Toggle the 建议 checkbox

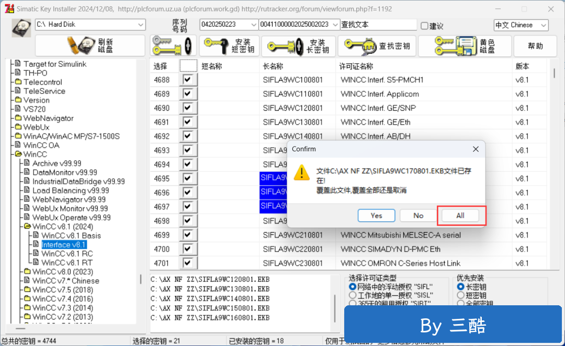point(424,26)
